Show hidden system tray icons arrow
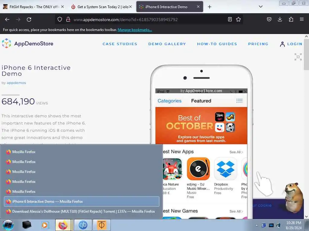 point(256,226)
